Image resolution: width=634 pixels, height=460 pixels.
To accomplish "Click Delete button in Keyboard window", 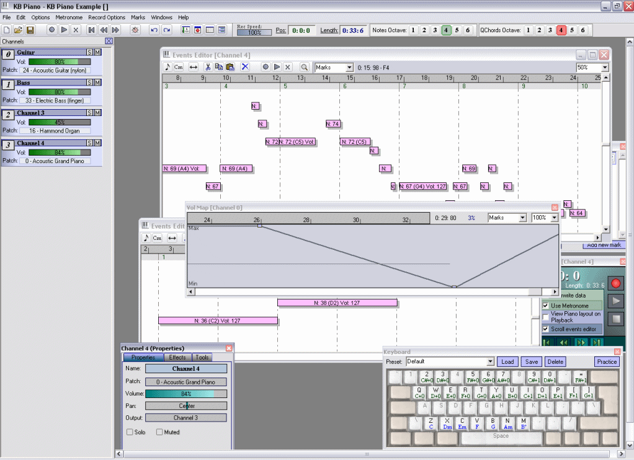I will tap(555, 362).
